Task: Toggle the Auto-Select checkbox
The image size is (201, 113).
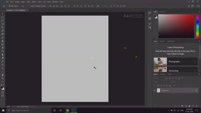Action: (10, 6)
